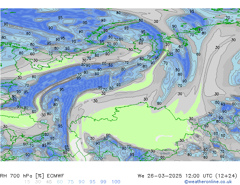The width and height of the screenshot is (240, 185).
Task: Click the legend value '95' in color scale
Action: (92, 182)
